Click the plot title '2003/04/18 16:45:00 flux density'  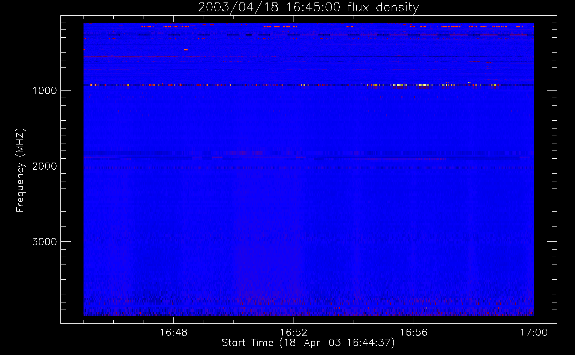[x=308, y=7]
